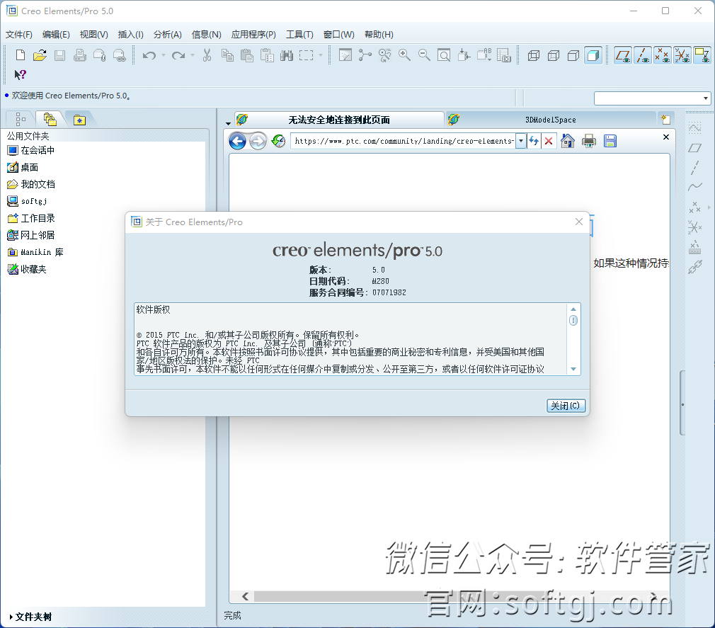Viewport: 715px width, 628px height.
Task: Toggle datum planes display
Action: point(623,56)
